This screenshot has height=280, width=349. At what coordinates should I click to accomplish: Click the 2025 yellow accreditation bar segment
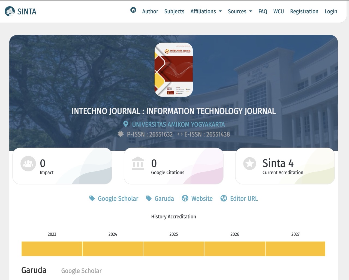(174, 249)
